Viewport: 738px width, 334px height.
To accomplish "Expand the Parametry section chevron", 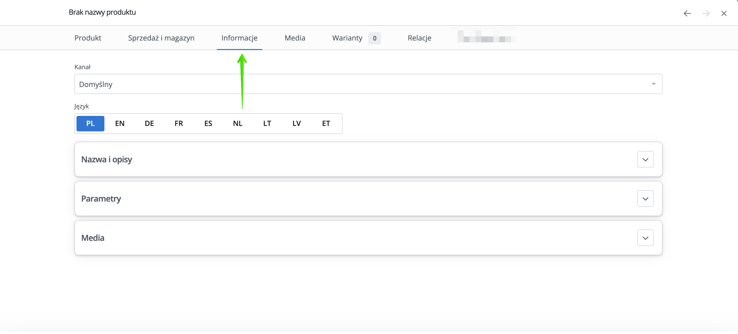I will pyautogui.click(x=645, y=199).
